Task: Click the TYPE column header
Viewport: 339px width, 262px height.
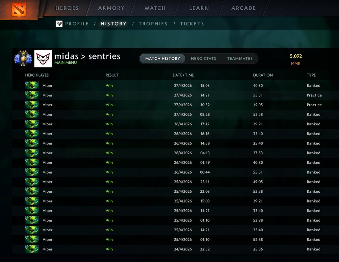Action: (311, 75)
